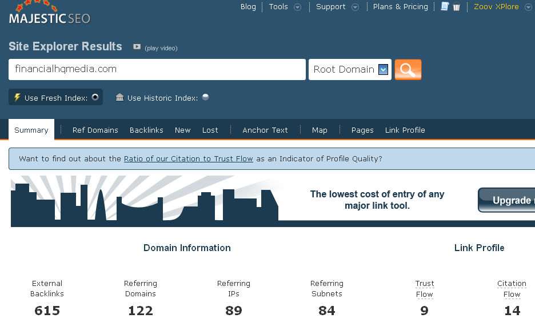Click the Historic Index building icon
The width and height of the screenshot is (535, 322).
119,98
